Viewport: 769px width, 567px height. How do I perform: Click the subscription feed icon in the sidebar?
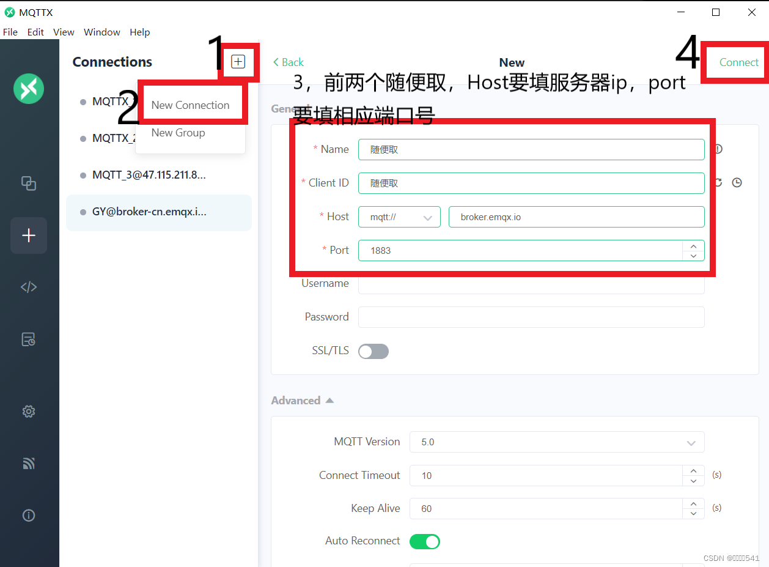coord(29,463)
